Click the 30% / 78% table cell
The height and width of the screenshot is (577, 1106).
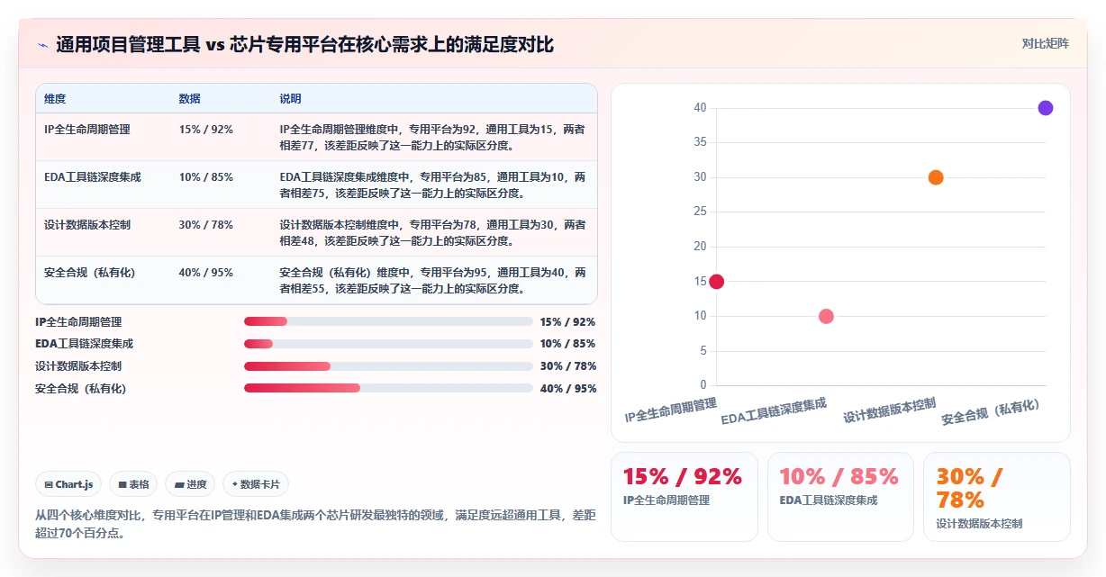click(x=206, y=225)
